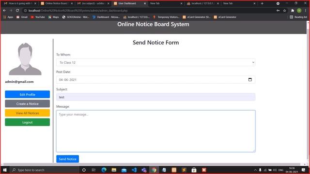This screenshot has height=174, width=310.
Task: Bookmark this page with the star icon
Action: pyautogui.click(x=284, y=11)
